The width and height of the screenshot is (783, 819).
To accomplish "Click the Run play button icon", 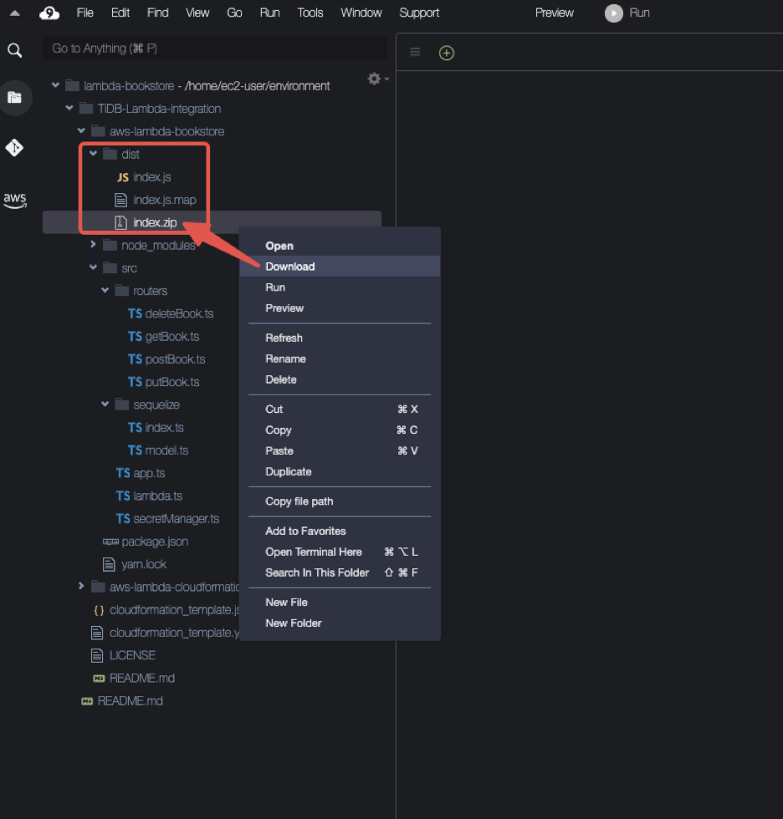I will point(614,13).
